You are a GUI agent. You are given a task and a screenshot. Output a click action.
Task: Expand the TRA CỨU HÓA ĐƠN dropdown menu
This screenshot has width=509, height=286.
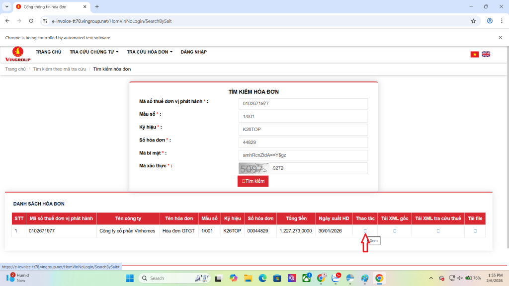(150, 52)
